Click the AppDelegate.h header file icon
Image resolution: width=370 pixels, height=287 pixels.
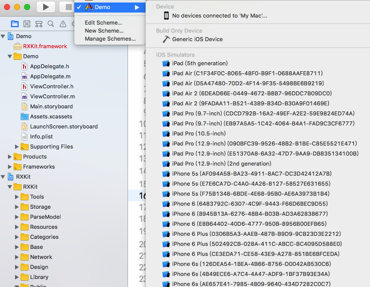click(x=25, y=67)
